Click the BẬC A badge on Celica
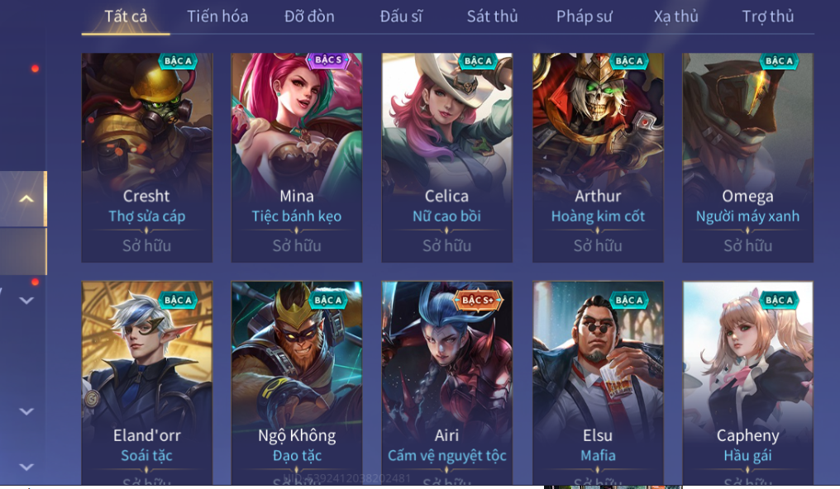840x489 pixels. (478, 61)
